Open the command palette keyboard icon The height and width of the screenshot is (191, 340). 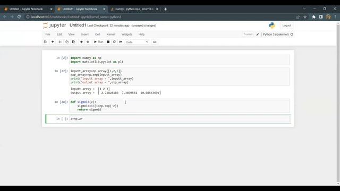point(155,42)
